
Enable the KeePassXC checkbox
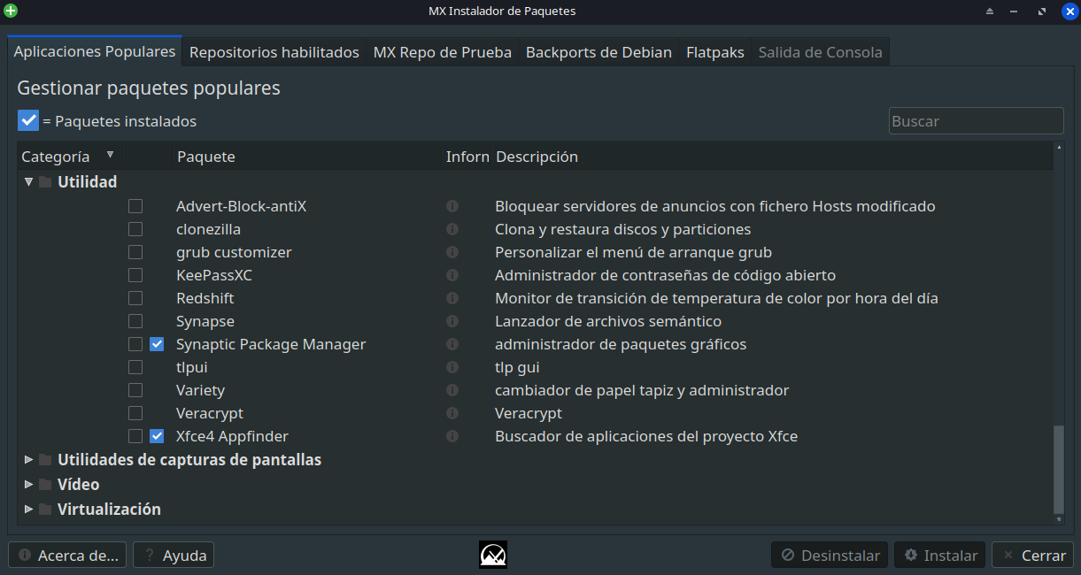135,275
